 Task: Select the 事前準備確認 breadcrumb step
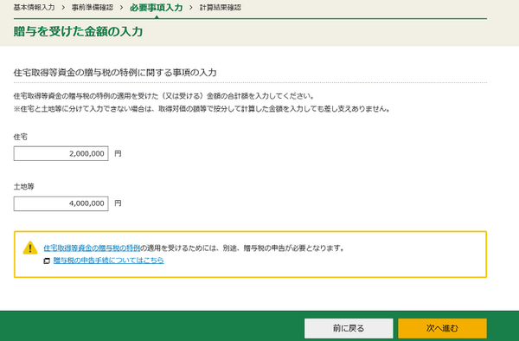(93, 7)
